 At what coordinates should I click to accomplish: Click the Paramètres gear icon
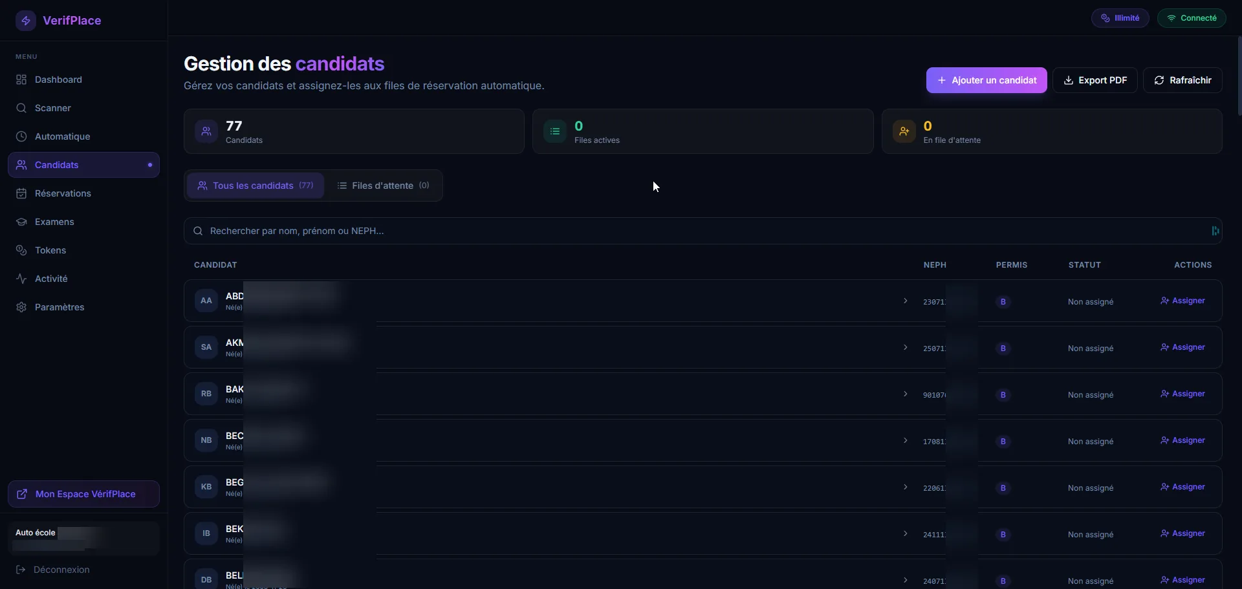coord(21,307)
